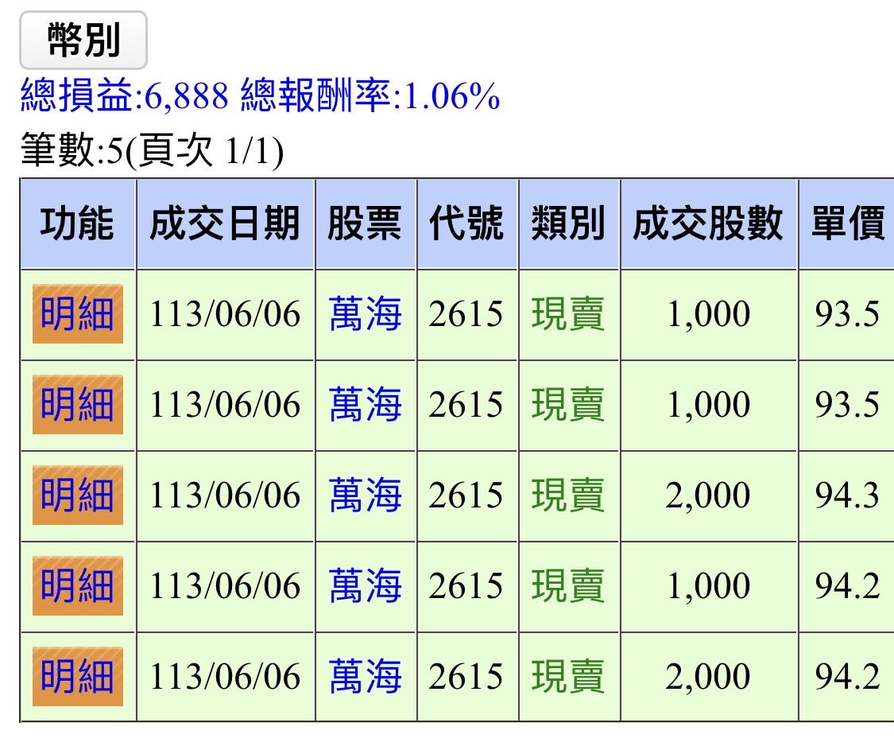
Task: Open 萬海 link in the 1,000 shares 94.2 row
Action: coord(366,585)
